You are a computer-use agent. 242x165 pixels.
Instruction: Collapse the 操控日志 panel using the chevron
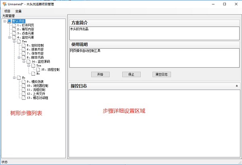(236, 86)
